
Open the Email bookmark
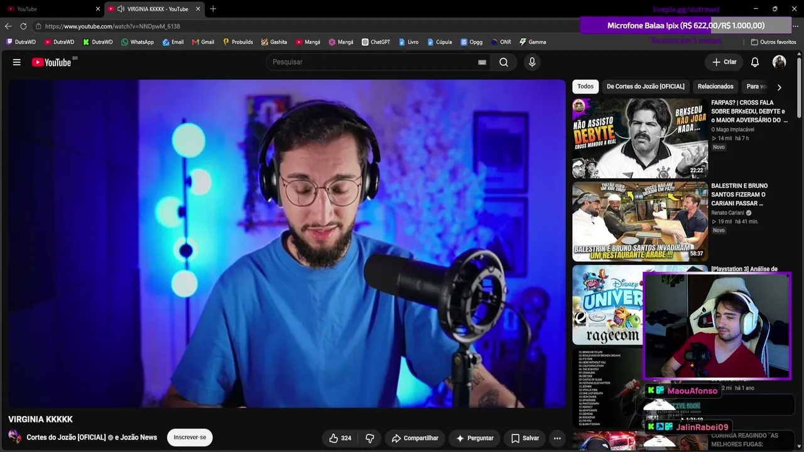pyautogui.click(x=173, y=42)
